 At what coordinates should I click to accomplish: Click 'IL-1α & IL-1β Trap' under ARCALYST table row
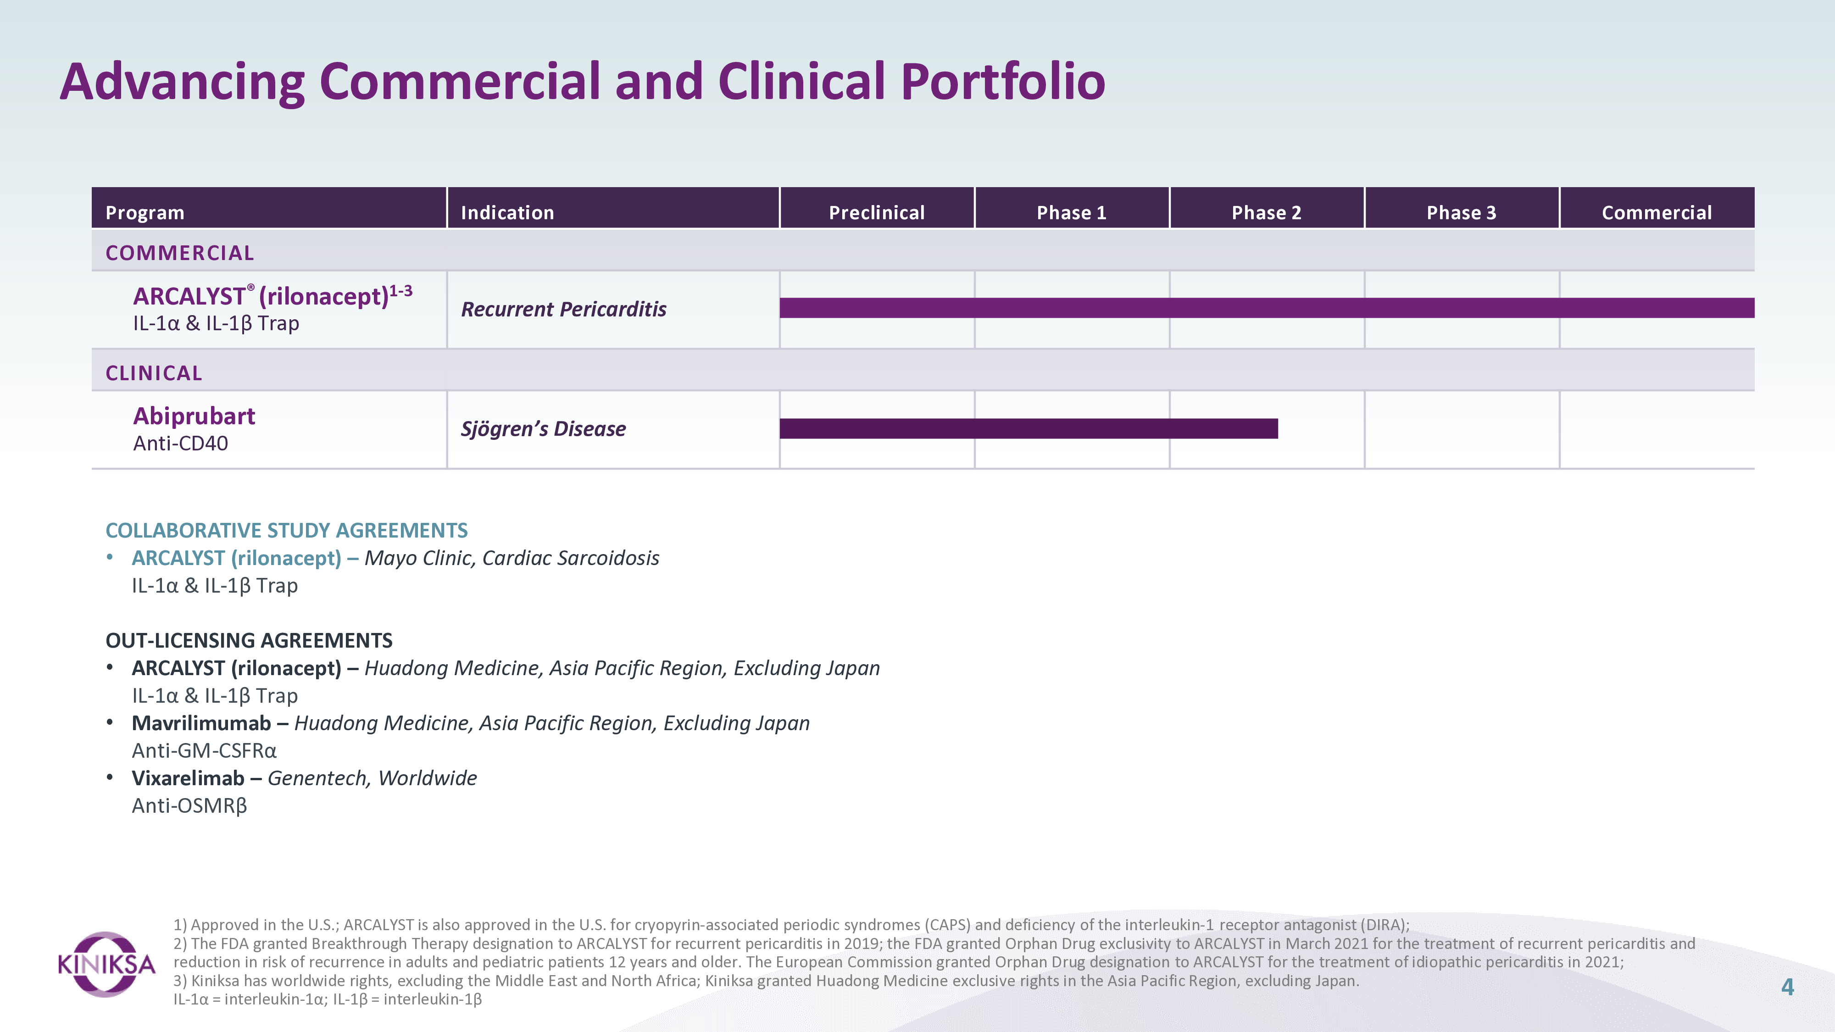point(216,323)
